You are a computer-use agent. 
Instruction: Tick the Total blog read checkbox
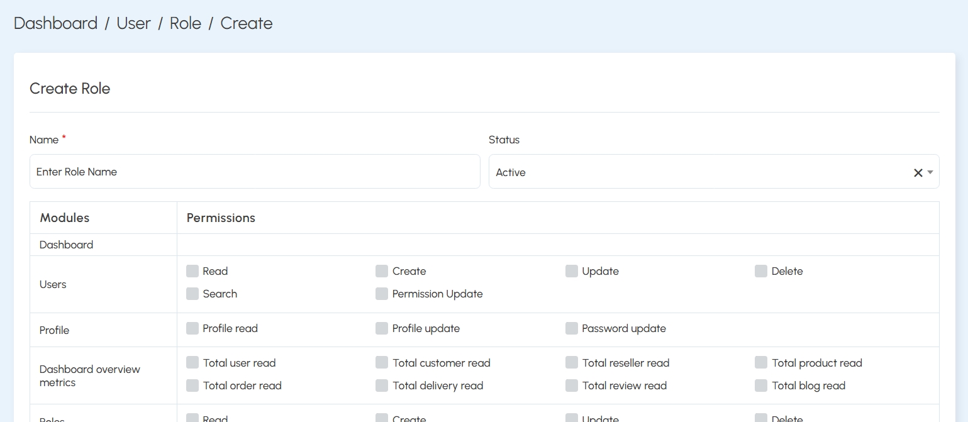click(761, 386)
